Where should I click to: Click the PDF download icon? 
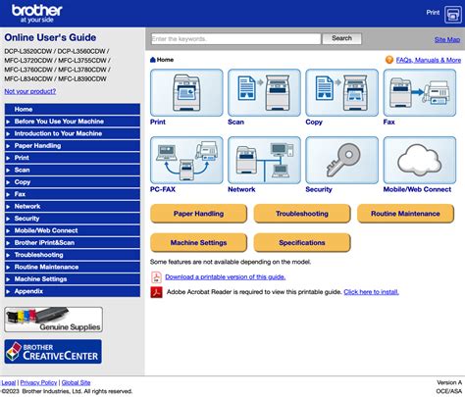click(x=156, y=277)
